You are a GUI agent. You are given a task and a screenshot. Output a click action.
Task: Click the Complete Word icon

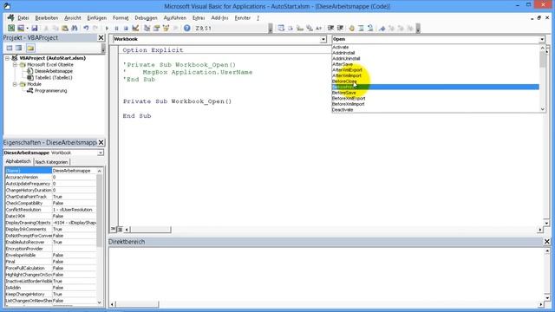pos(318,29)
